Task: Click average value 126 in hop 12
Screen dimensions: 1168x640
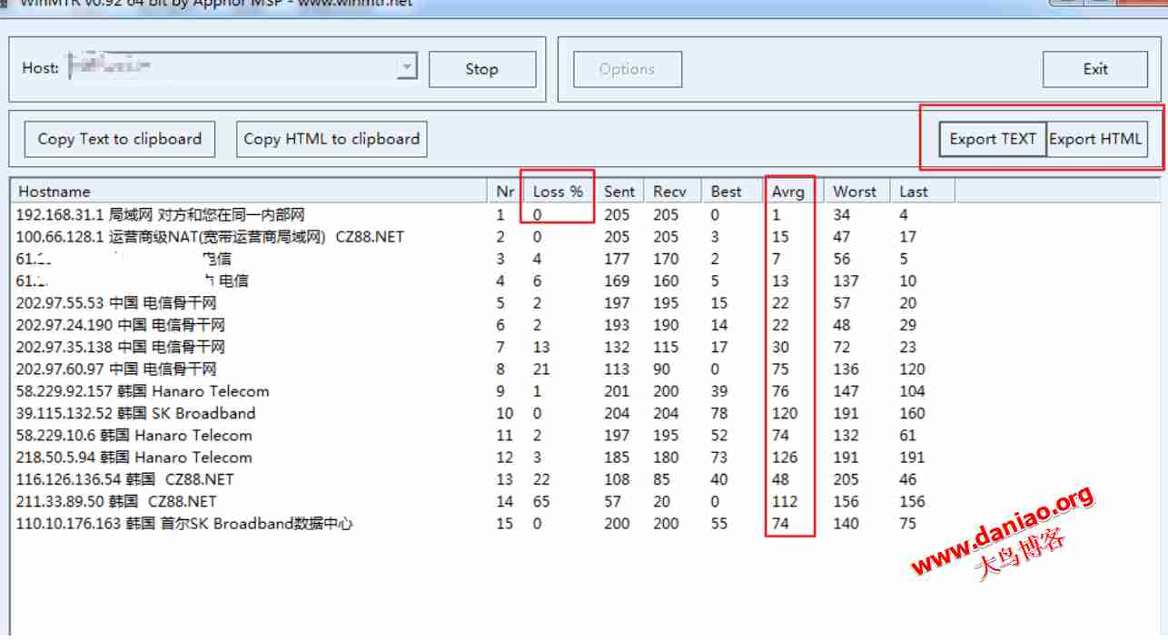Action: tap(785, 458)
